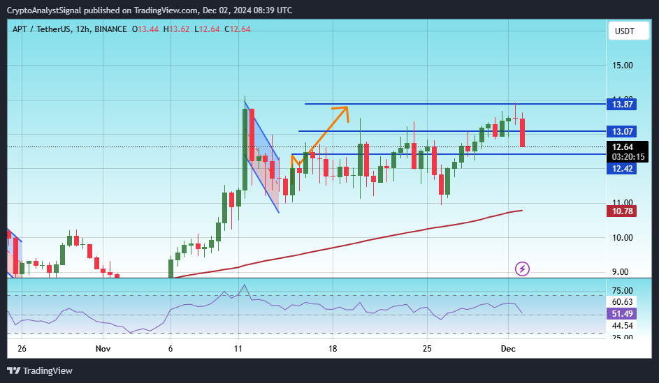Click the Dec date axis label
This screenshot has height=383, width=659.
pyautogui.click(x=508, y=349)
